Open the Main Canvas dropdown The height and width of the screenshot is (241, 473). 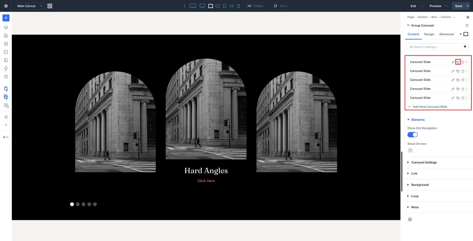(x=29, y=6)
